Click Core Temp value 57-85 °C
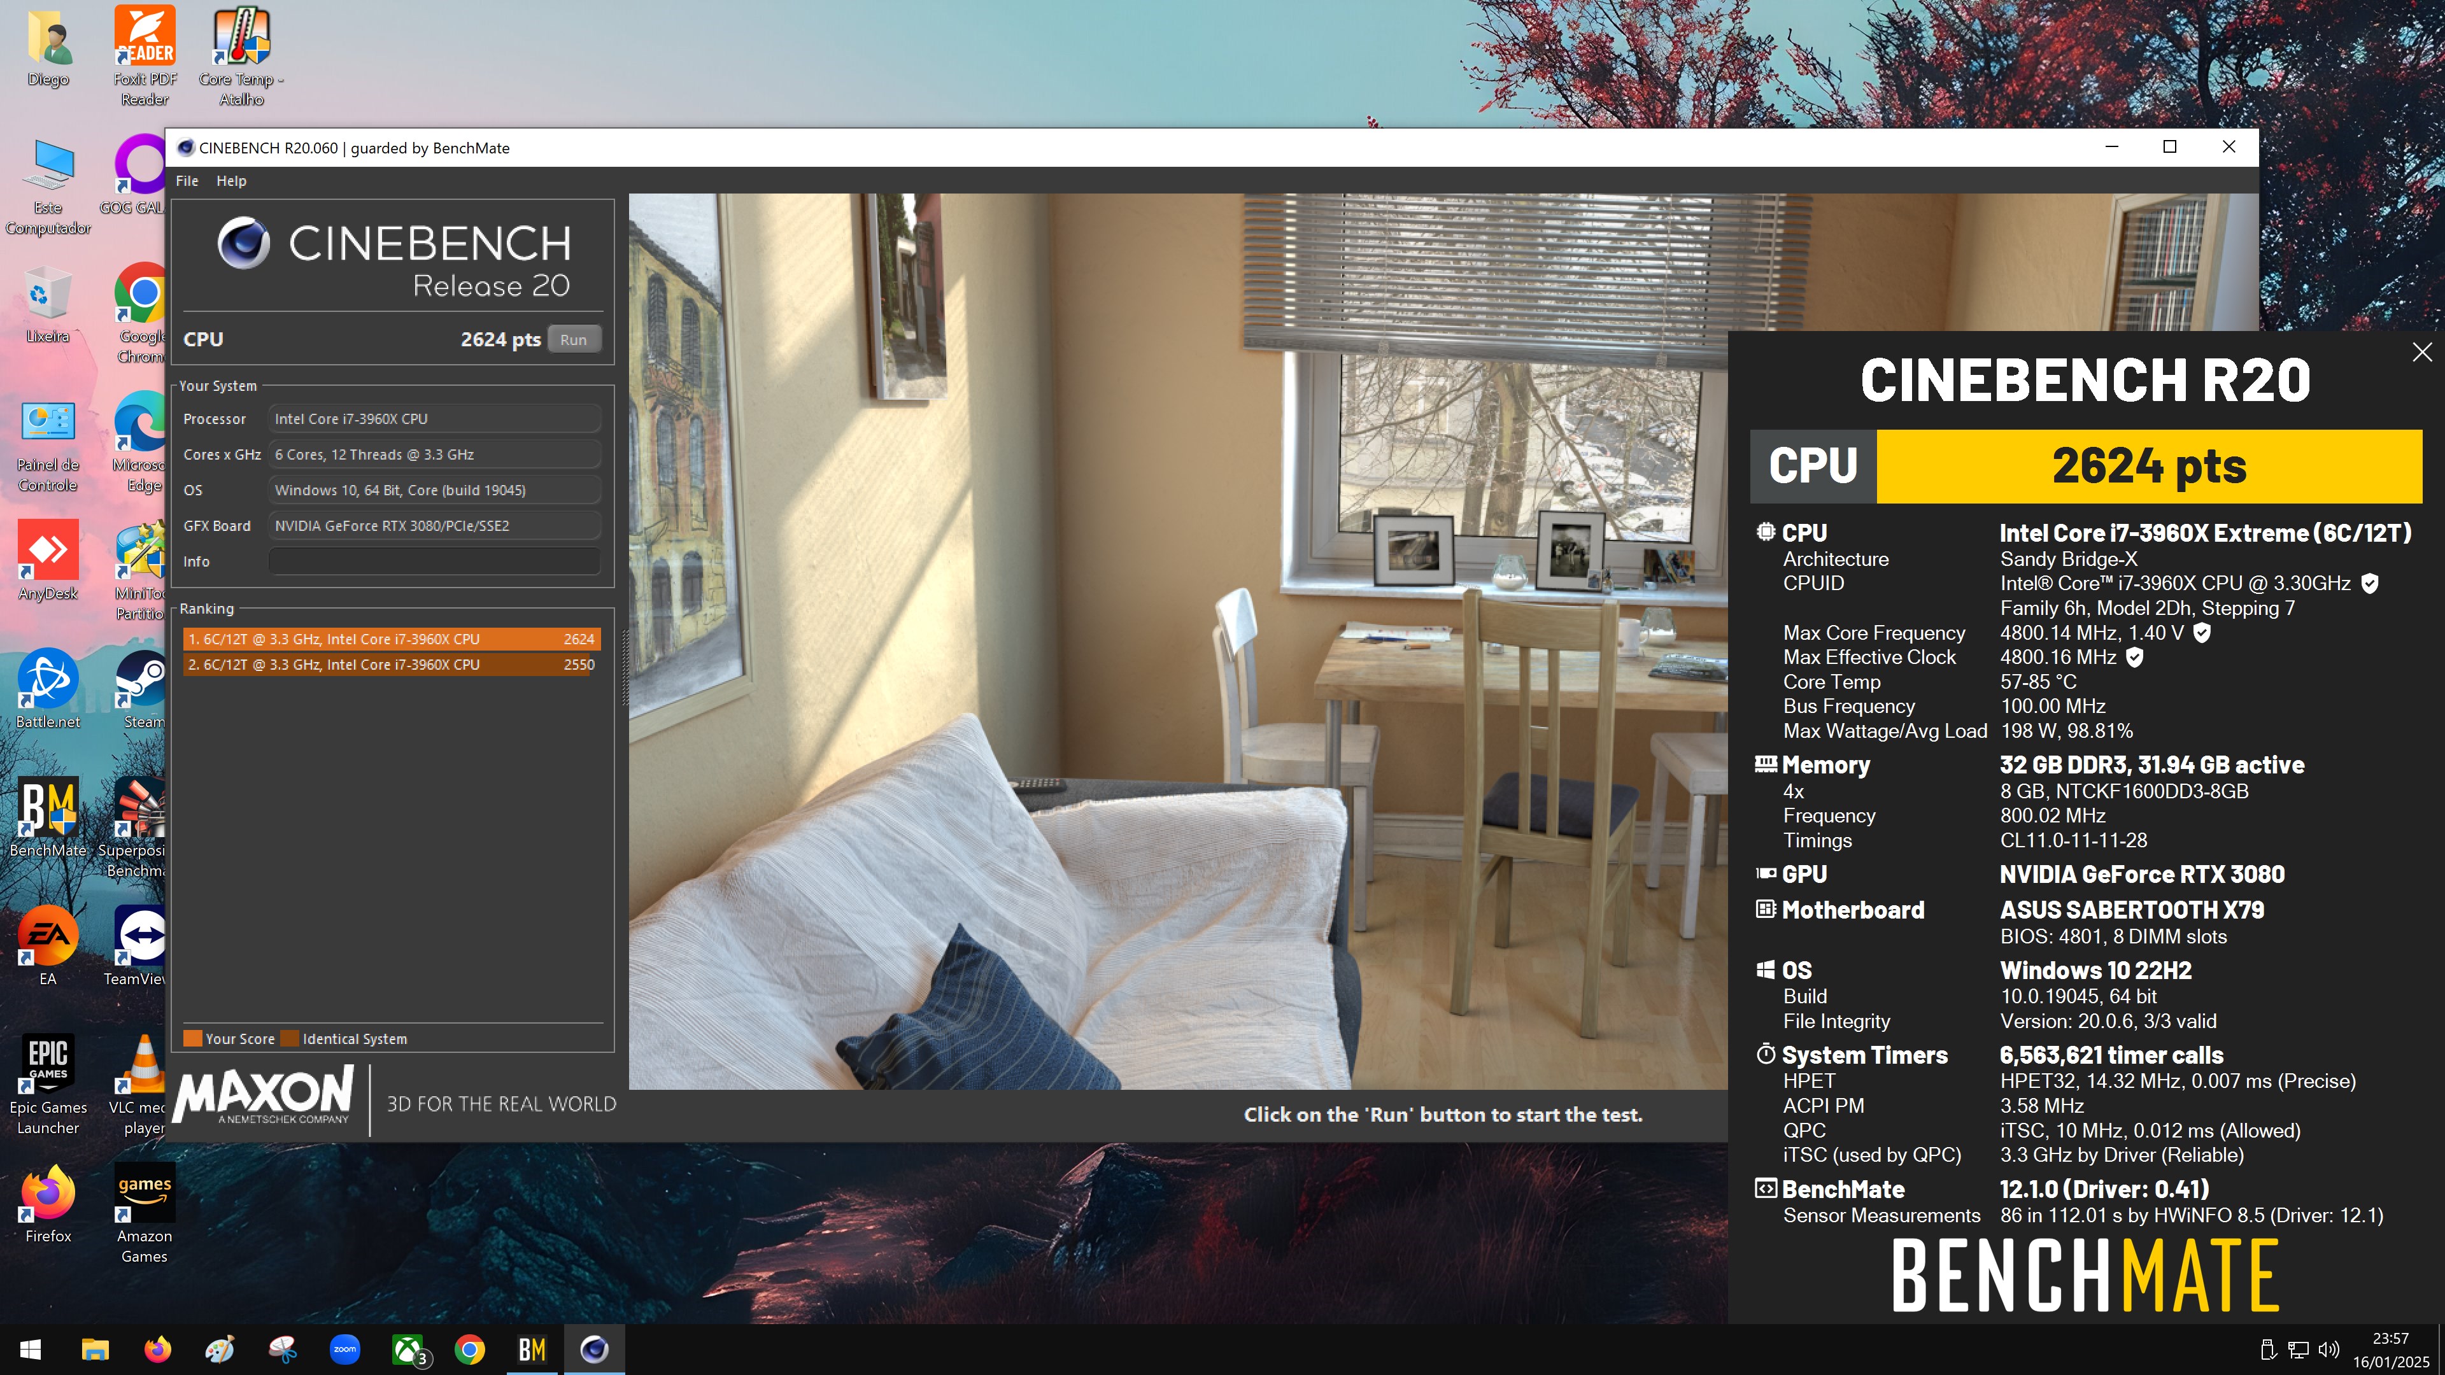Viewport: 2445px width, 1375px height. click(x=2037, y=681)
